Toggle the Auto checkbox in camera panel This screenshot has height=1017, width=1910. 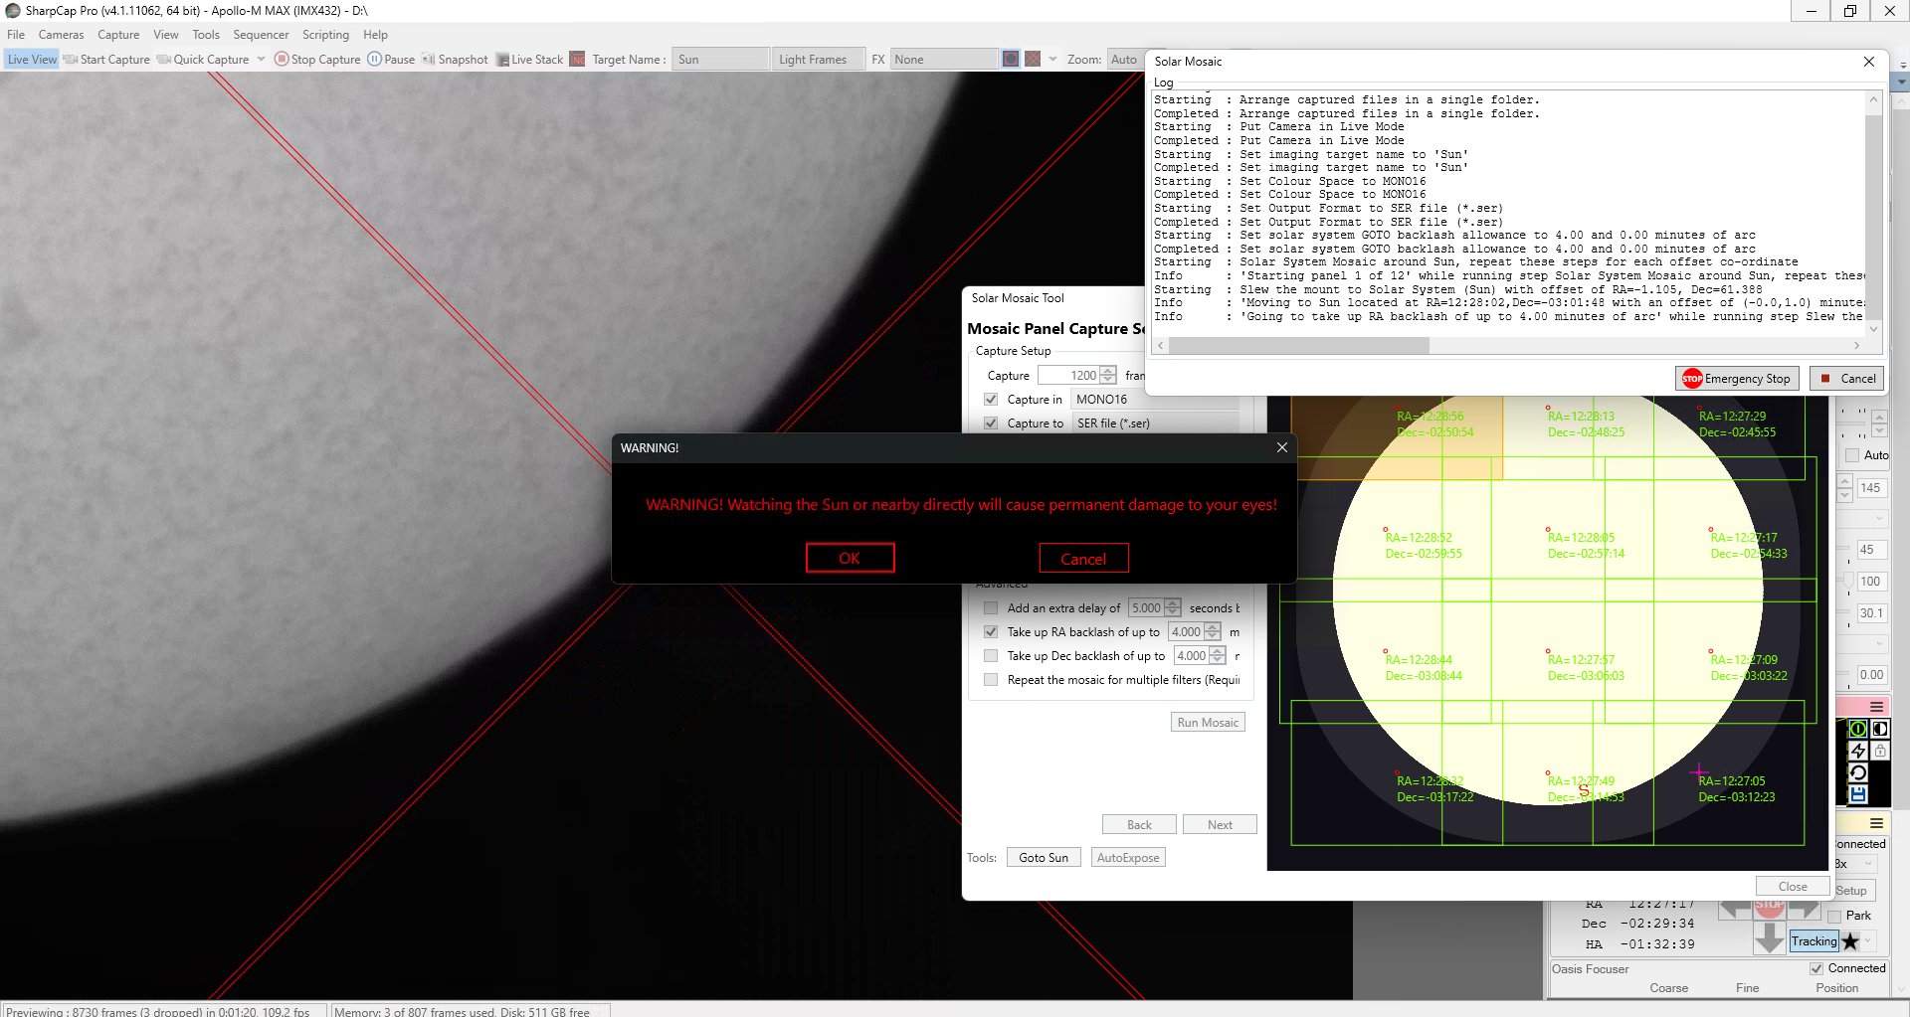(x=1852, y=455)
